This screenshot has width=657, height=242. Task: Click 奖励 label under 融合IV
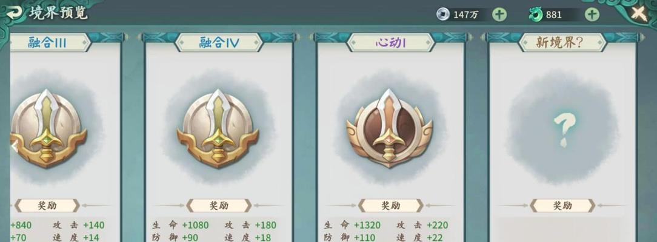point(219,205)
